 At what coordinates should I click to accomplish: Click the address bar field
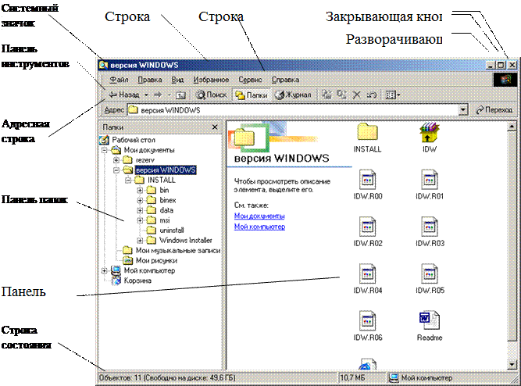click(x=293, y=109)
